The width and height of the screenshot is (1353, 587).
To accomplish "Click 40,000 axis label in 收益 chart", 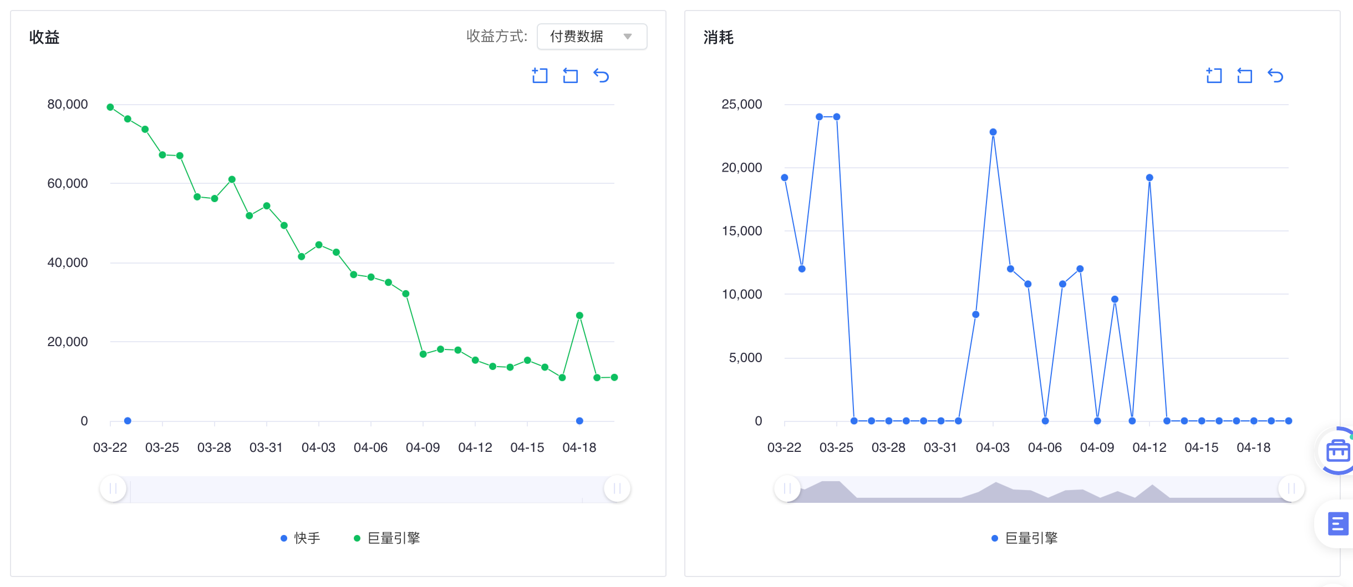I will [x=68, y=262].
